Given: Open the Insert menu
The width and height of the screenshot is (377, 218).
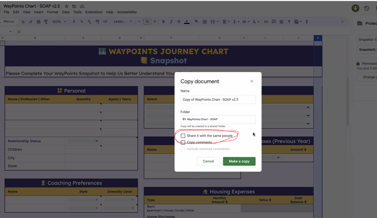Looking at the screenshot, I should [38, 12].
